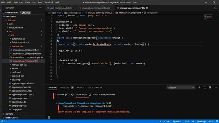Open the Go menu
Viewport: 219px width, 123px height.
[34, 2]
